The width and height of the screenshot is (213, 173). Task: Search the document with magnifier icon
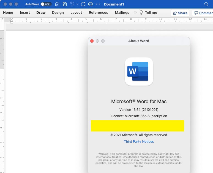(206, 4)
